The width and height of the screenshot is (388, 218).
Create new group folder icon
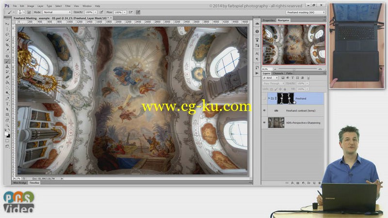tap(309, 183)
